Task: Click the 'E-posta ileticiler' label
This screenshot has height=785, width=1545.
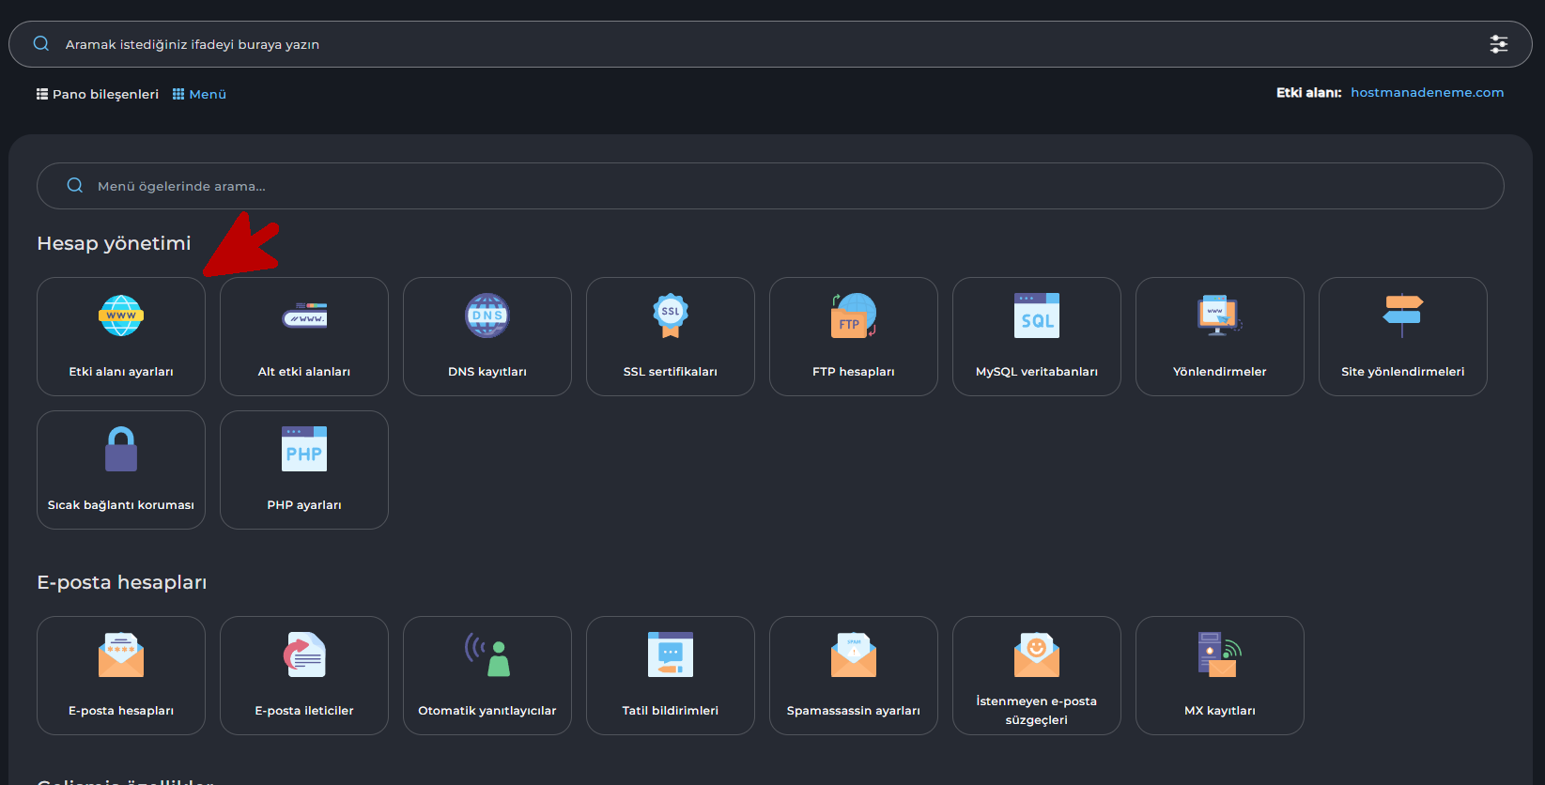Action: (x=304, y=711)
